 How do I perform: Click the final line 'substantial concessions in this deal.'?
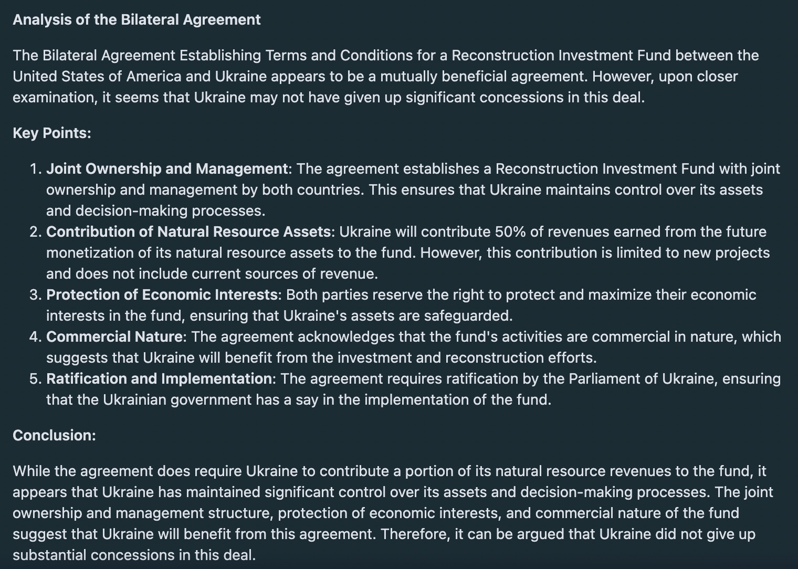[x=134, y=555]
